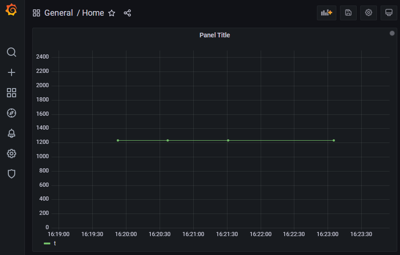The height and width of the screenshot is (255, 400).
Task: Click the 1200 y-axis label
Action: coord(42,142)
